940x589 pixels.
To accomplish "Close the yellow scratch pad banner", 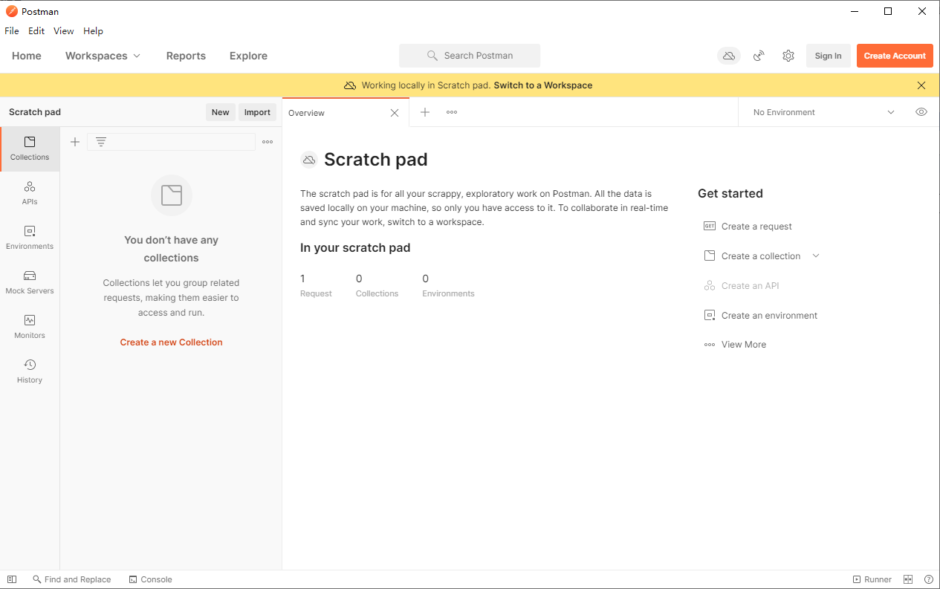I will coord(921,85).
